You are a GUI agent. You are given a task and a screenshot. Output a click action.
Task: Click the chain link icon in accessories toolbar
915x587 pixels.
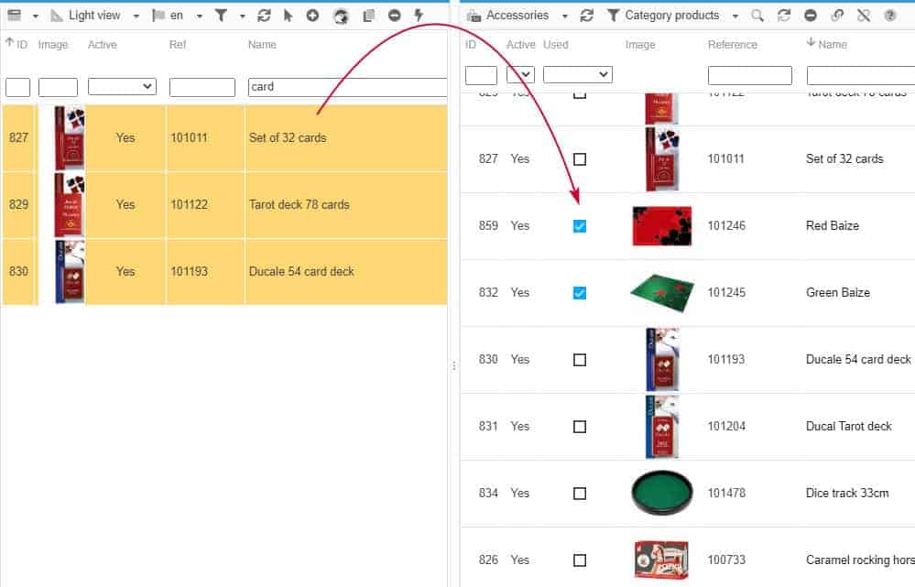click(836, 16)
